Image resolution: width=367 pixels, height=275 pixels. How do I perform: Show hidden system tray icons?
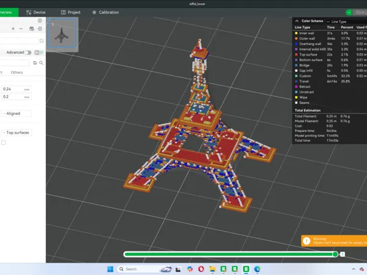click(354, 269)
